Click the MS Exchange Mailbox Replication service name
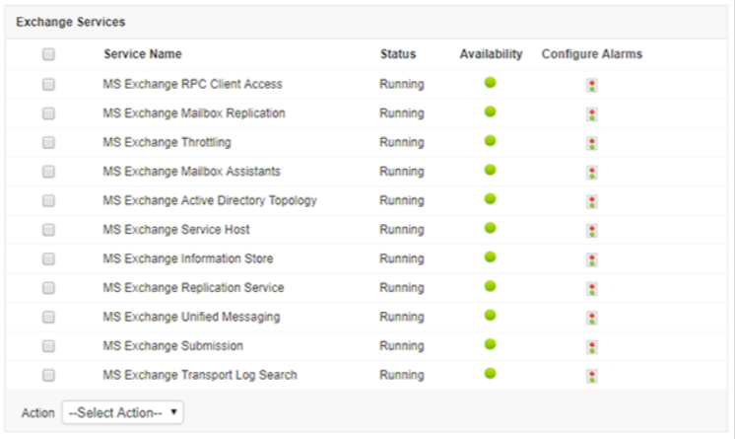The width and height of the screenshot is (735, 439). 193,113
